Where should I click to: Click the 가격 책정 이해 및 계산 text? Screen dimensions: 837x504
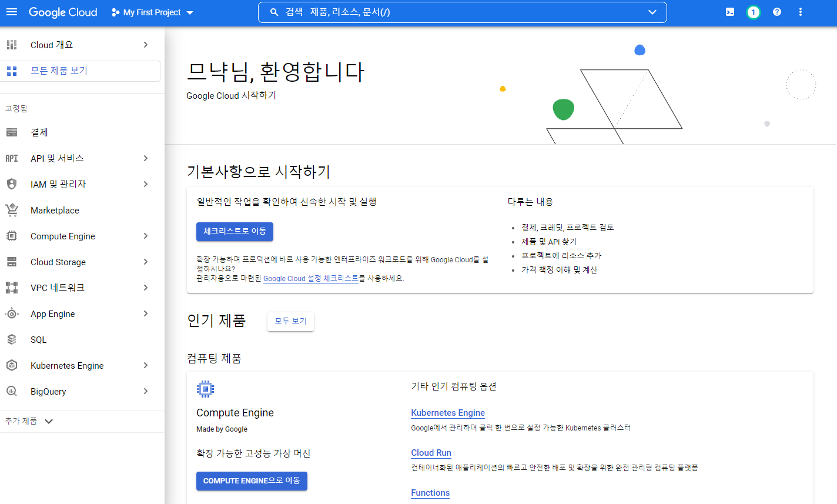coord(559,270)
